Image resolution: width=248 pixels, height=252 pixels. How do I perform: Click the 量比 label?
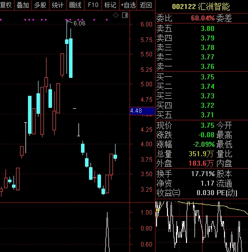click(224, 154)
